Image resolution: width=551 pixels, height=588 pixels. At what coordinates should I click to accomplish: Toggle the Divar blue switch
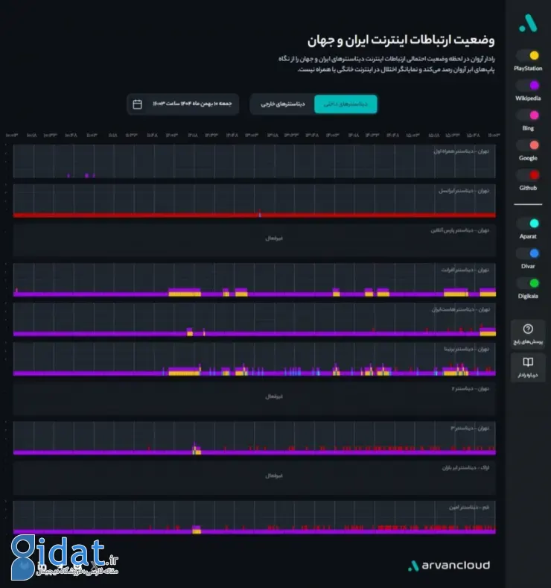[528, 253]
